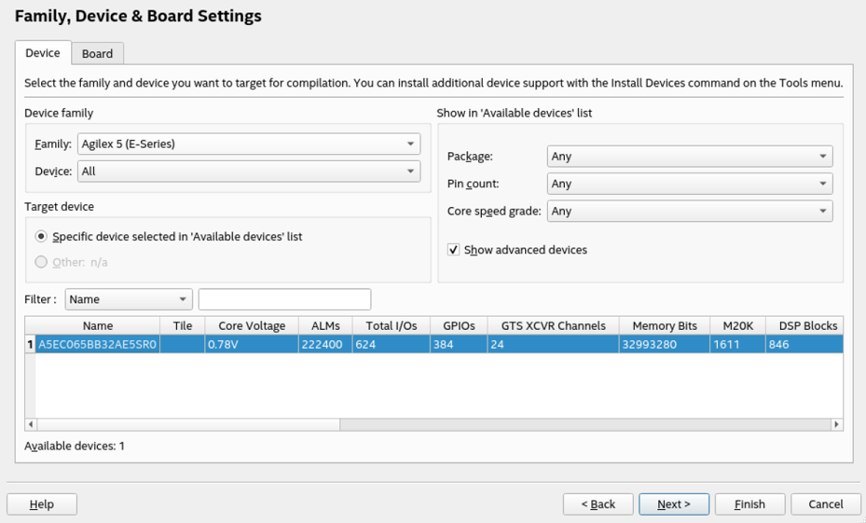Screen dimensions: 866x523
Task: Select the Device tab
Action: (x=43, y=53)
